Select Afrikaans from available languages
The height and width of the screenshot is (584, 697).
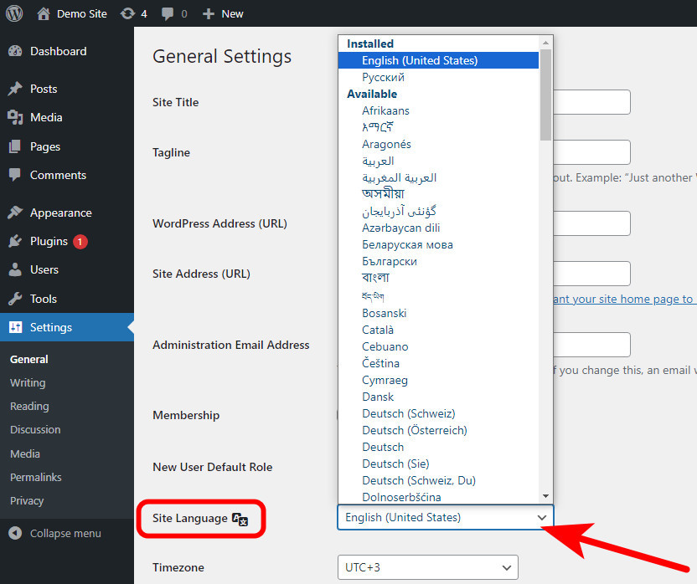pyautogui.click(x=385, y=110)
